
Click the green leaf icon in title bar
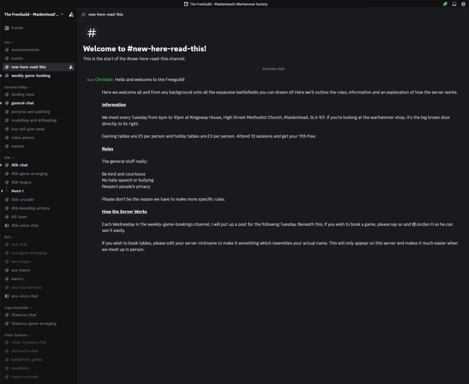click(x=445, y=4)
